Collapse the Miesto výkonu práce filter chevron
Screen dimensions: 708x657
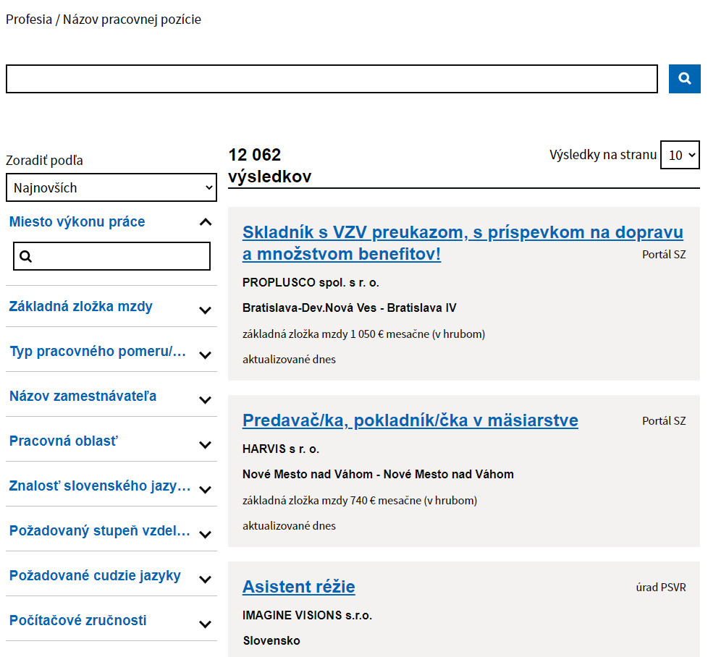point(206,222)
